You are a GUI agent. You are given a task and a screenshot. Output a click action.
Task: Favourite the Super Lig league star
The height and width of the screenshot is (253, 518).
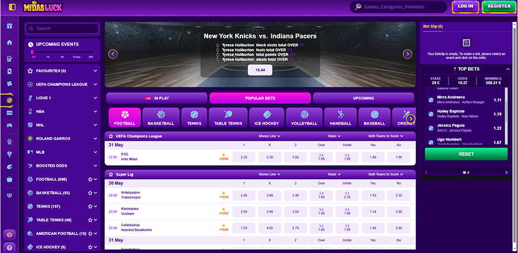click(x=110, y=174)
